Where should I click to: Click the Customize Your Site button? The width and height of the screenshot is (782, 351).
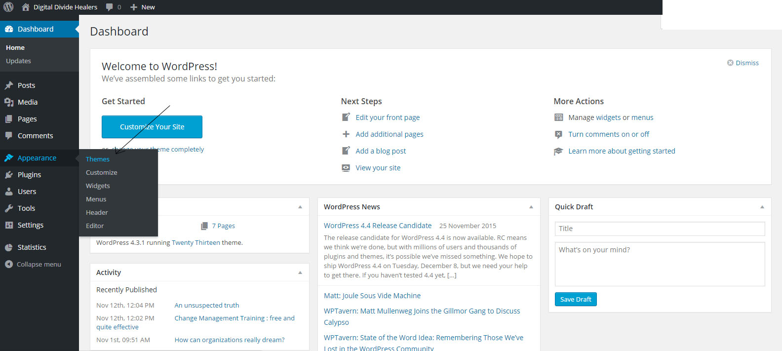[152, 127]
